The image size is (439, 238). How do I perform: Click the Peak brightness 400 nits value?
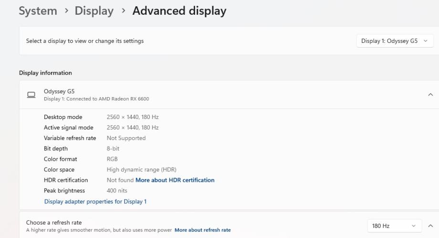117,190
